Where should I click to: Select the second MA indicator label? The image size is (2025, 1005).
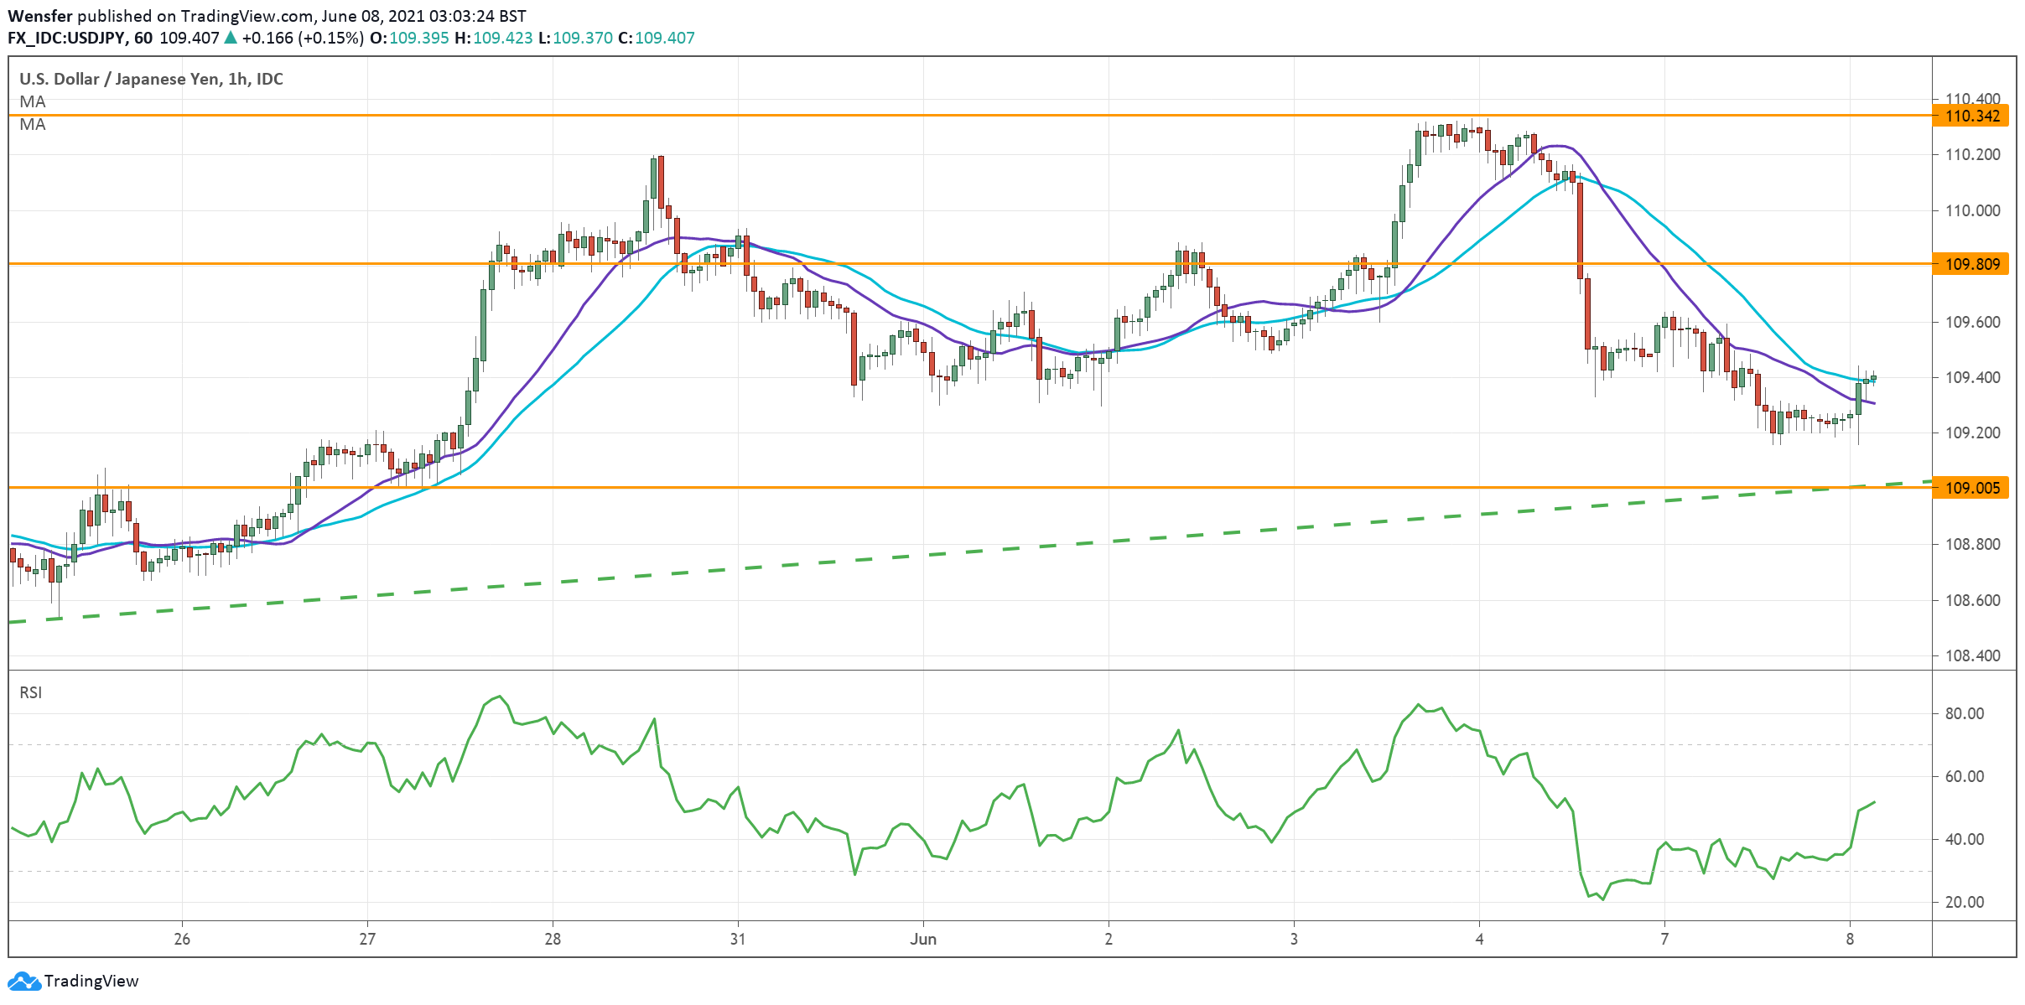33,124
